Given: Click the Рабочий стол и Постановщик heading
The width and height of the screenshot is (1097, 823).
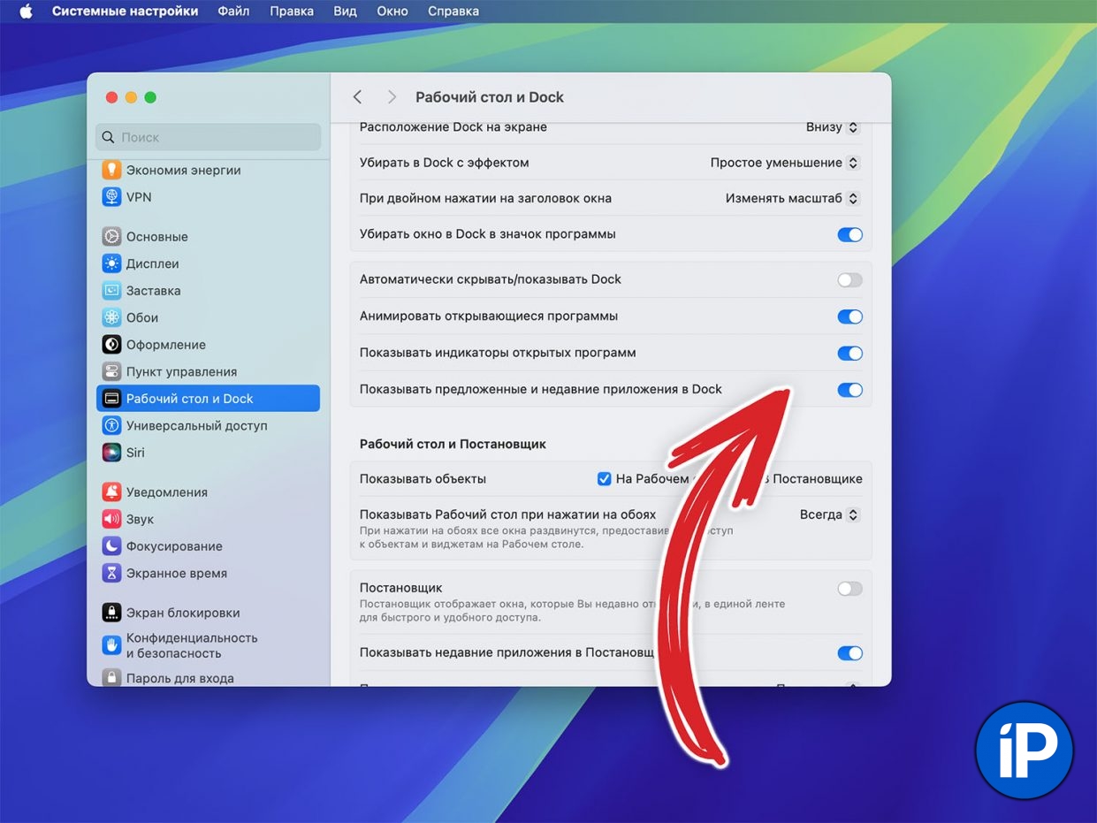Looking at the screenshot, I should (453, 444).
